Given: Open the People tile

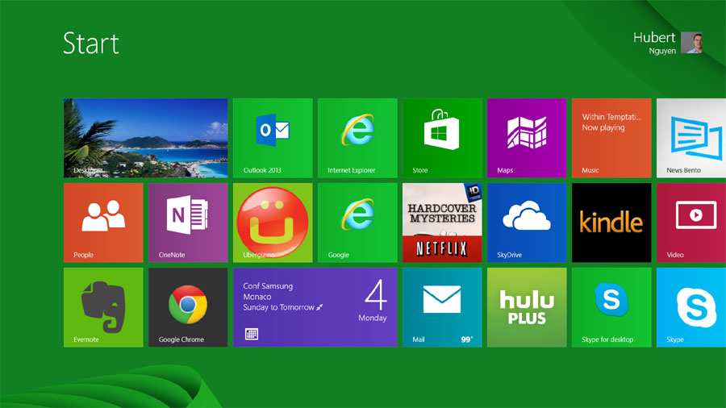Looking at the screenshot, I should (x=103, y=223).
